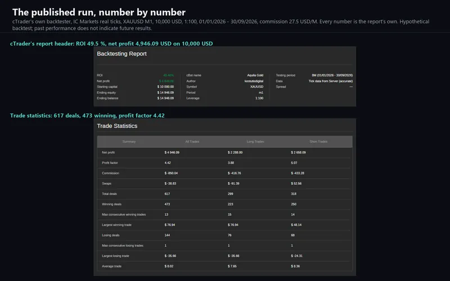Image resolution: width=450 pixels, height=281 pixels.
Task: Click the Short Trades total deals 318
Action: coord(294,194)
